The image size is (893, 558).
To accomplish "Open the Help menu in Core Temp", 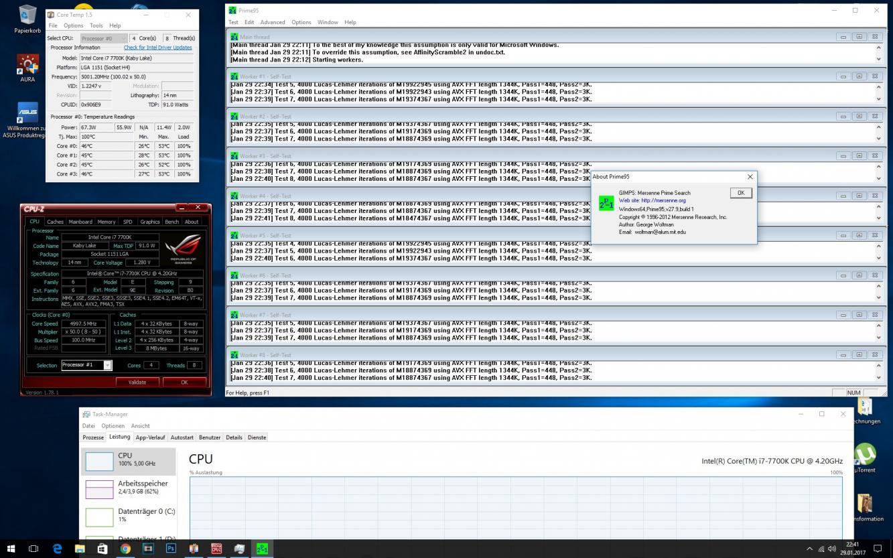I will click(x=115, y=25).
